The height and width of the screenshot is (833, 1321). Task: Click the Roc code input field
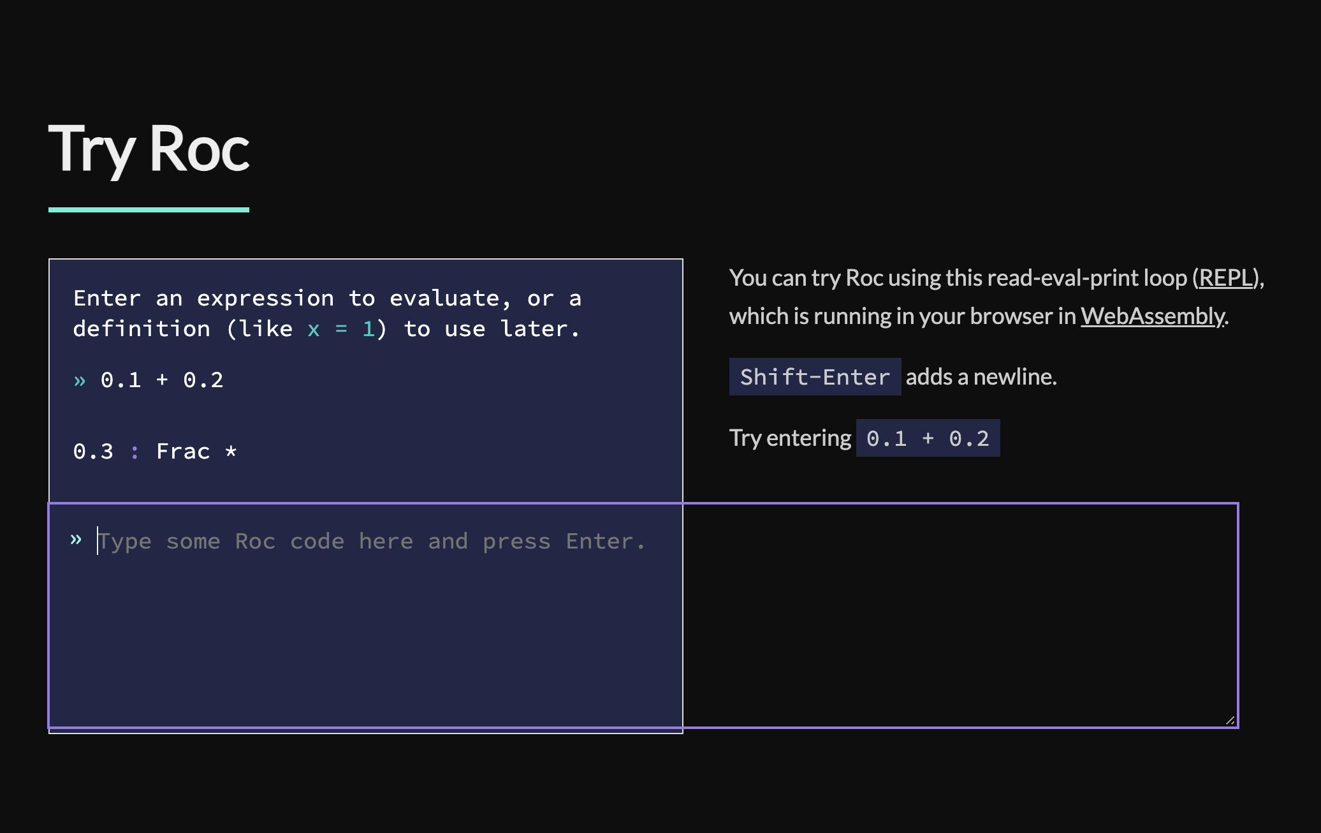coord(643,616)
